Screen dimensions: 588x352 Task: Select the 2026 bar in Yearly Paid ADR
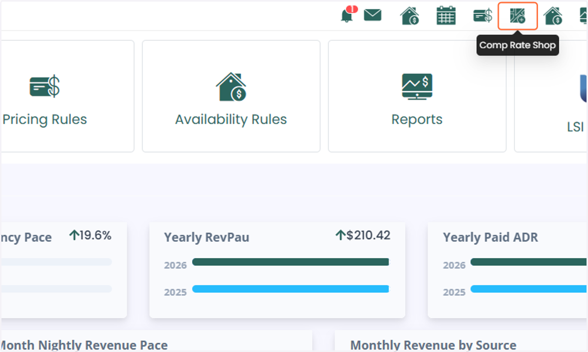point(529,262)
